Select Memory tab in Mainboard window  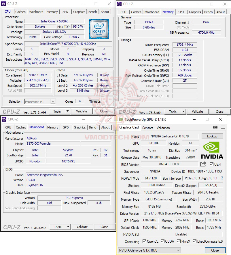pos(53,127)
